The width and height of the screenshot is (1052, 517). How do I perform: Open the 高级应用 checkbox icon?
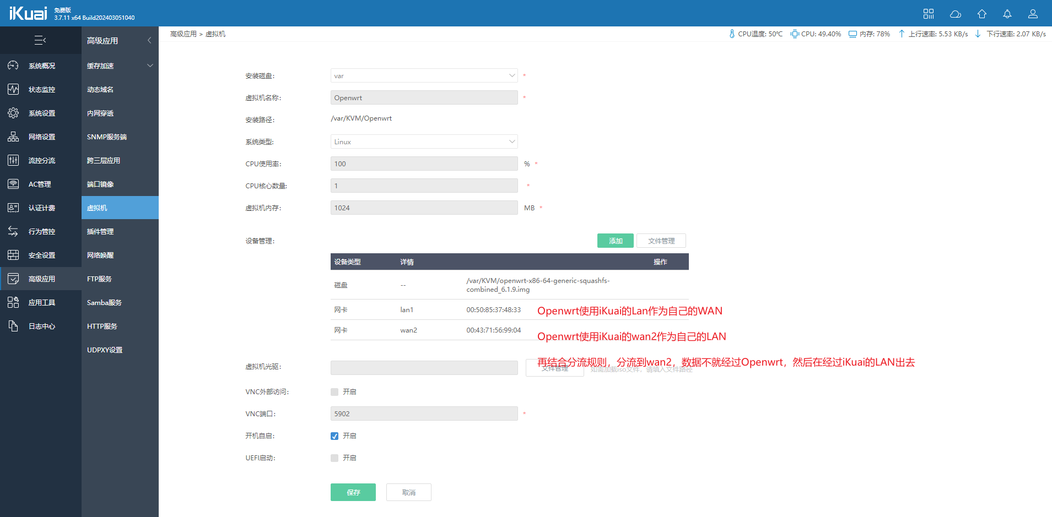13,279
